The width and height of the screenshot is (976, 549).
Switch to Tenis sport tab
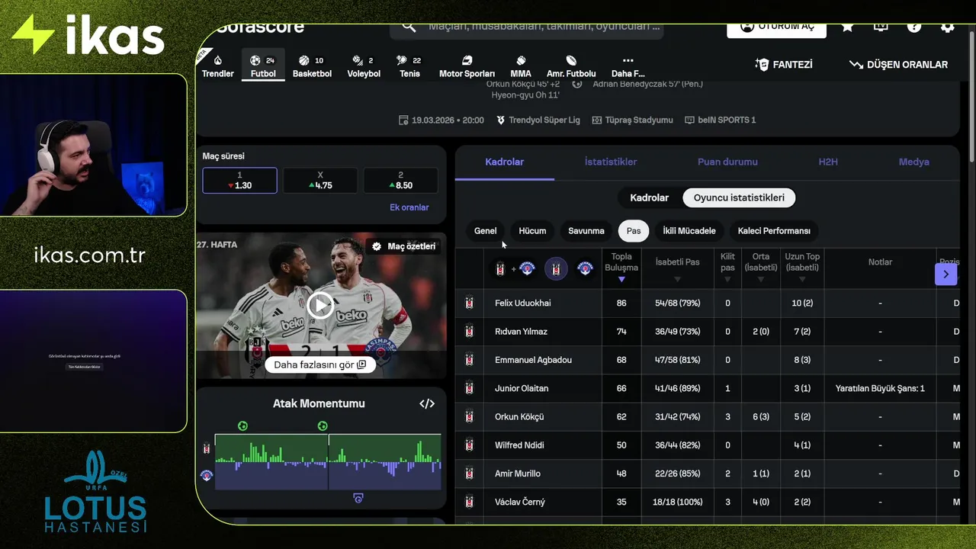coord(409,66)
